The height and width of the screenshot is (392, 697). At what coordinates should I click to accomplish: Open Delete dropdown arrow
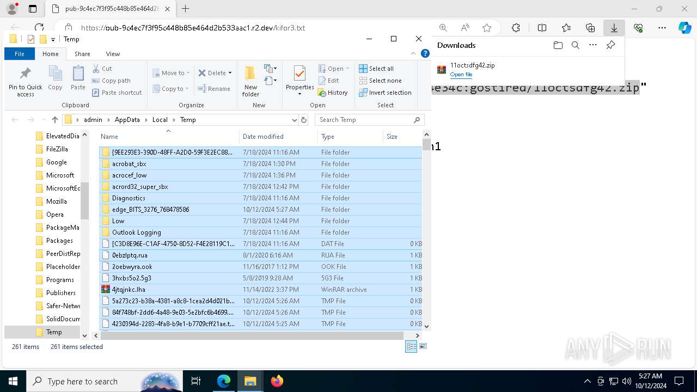[x=230, y=73]
